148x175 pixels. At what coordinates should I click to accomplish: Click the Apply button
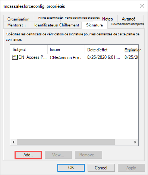coord(131,168)
